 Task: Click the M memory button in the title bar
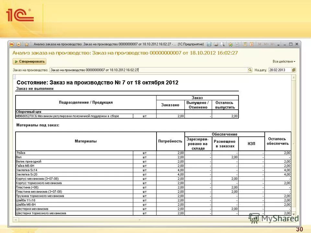pyautogui.click(x=259, y=44)
